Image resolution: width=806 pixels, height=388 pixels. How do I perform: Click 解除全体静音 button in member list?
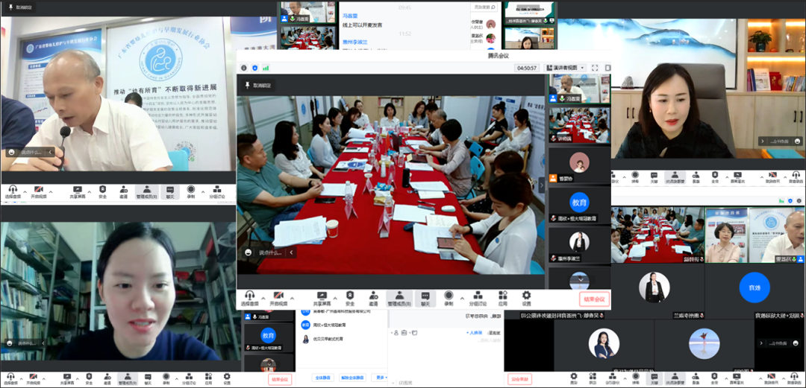[x=352, y=378]
